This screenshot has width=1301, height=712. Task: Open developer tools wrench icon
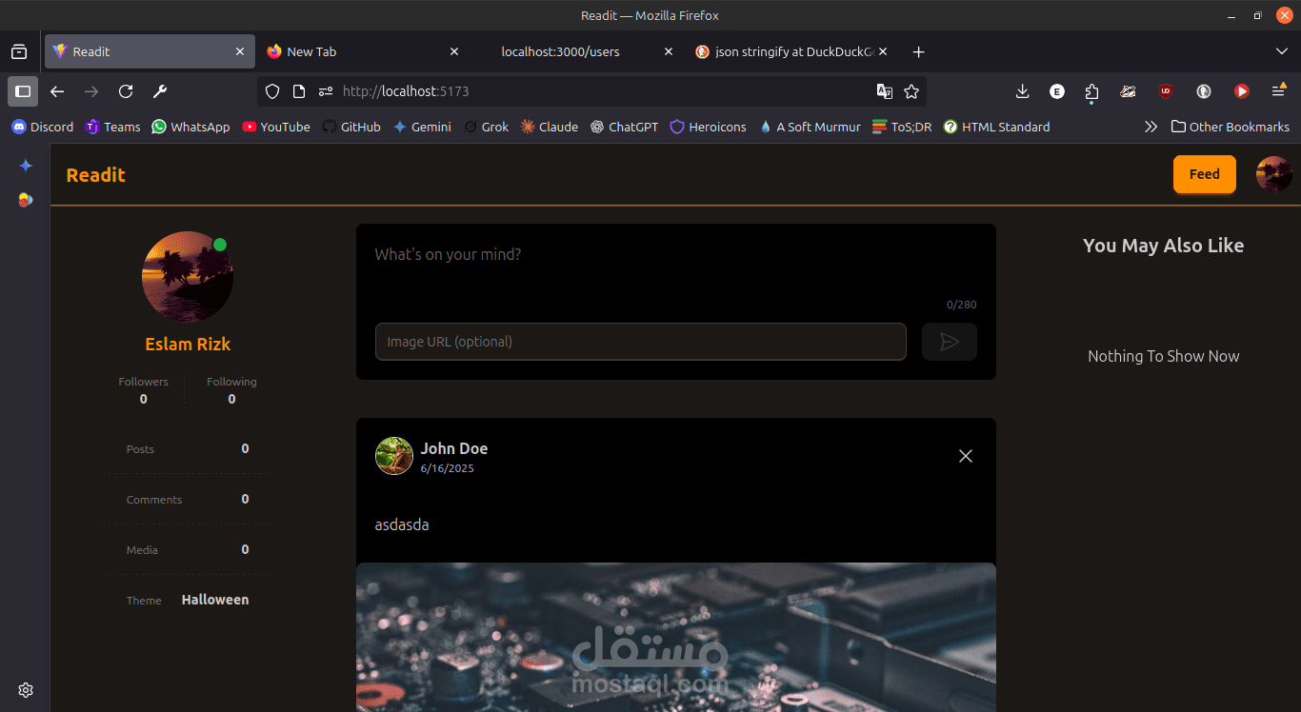[160, 91]
